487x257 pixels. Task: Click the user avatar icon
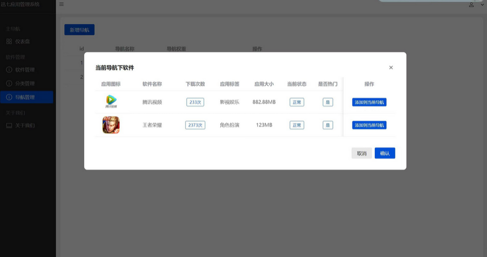coord(471,5)
